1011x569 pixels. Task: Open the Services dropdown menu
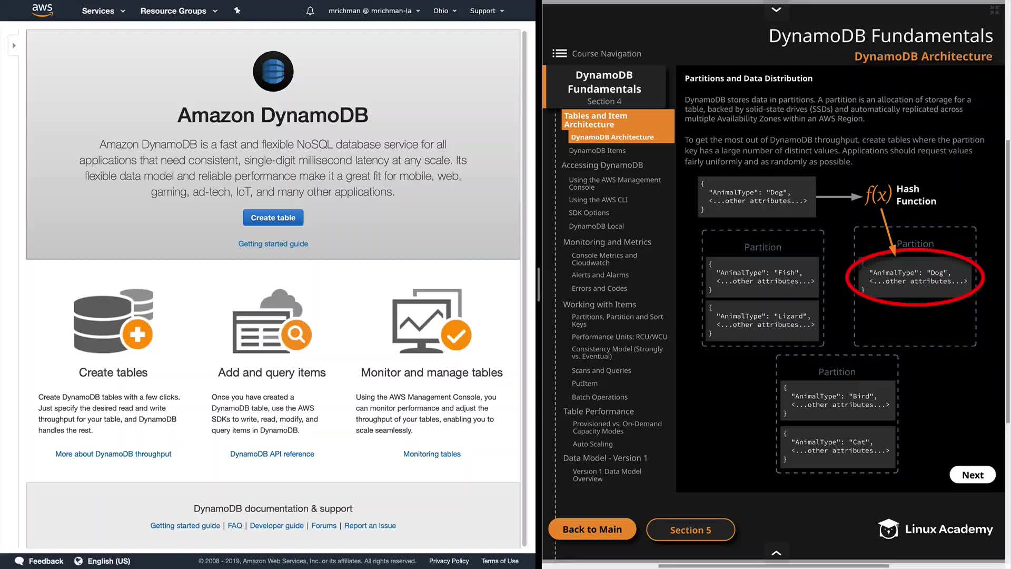[103, 11]
